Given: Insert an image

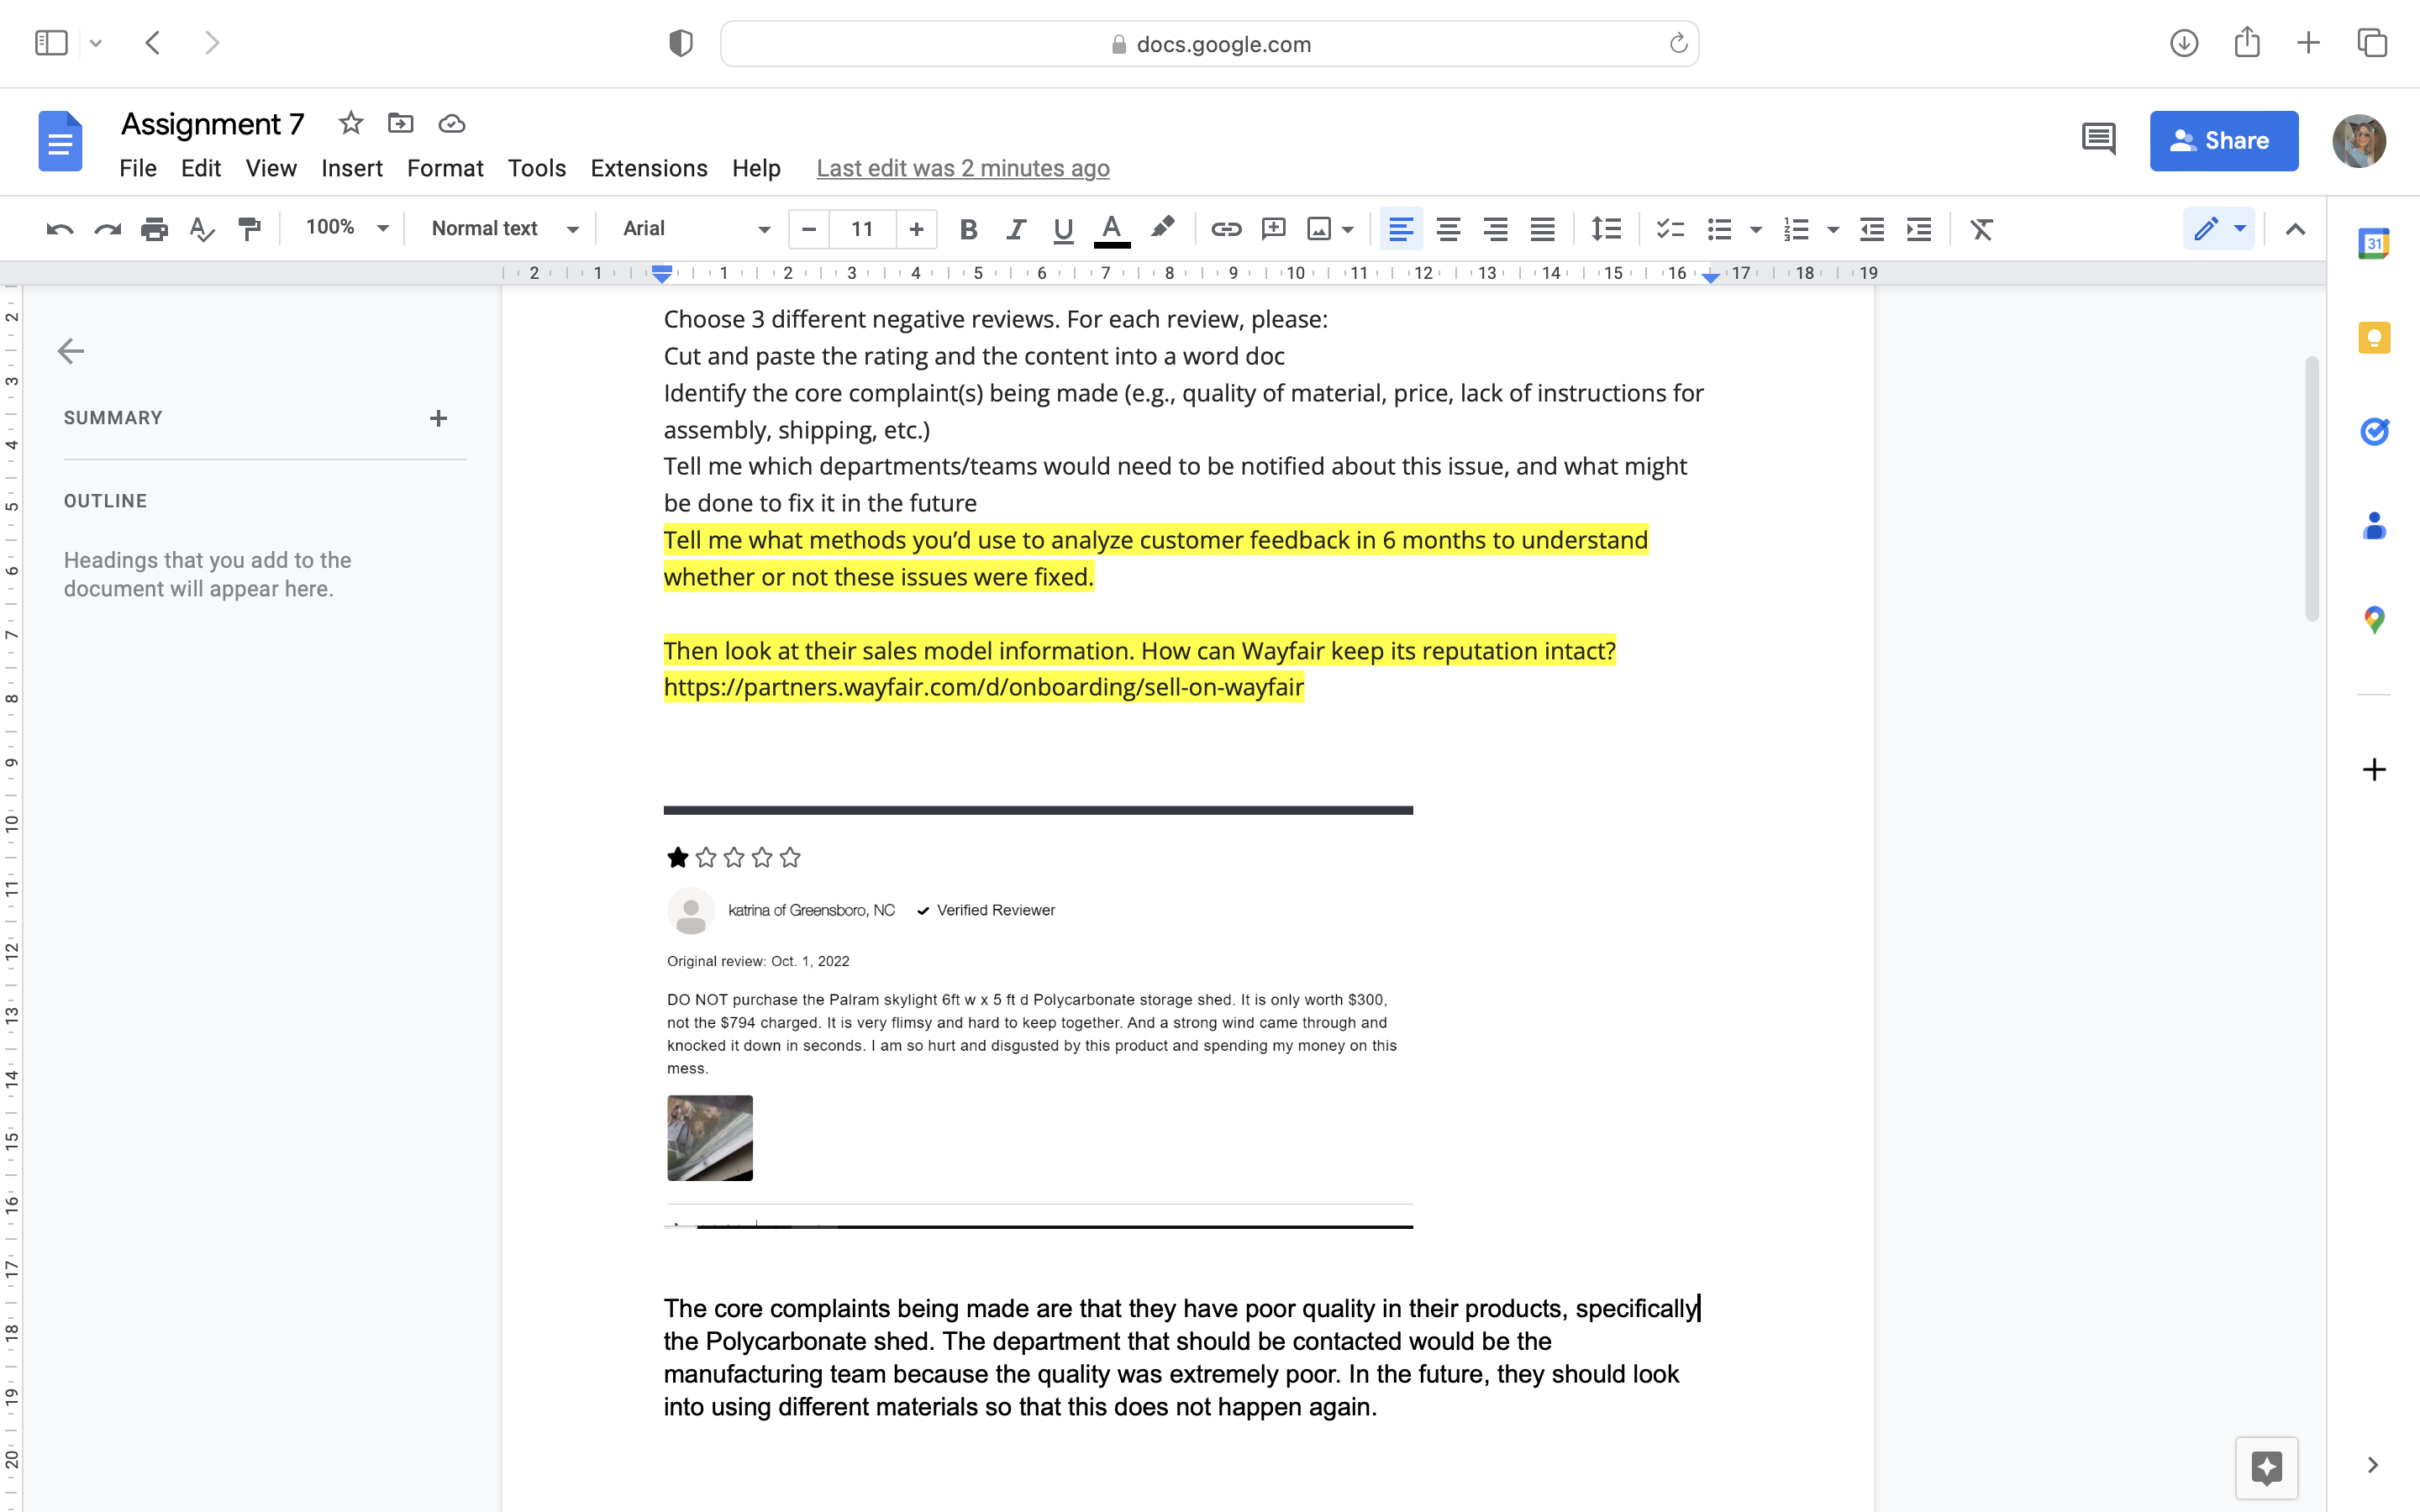Looking at the screenshot, I should pyautogui.click(x=1319, y=229).
